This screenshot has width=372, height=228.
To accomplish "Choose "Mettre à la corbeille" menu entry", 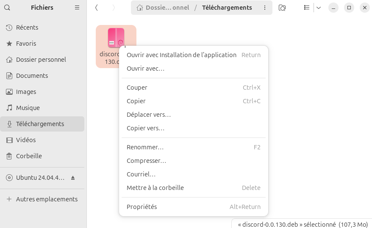I will point(155,188).
